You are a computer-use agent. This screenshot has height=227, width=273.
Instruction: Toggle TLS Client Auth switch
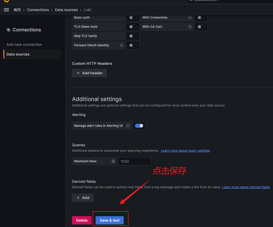coord(133,27)
